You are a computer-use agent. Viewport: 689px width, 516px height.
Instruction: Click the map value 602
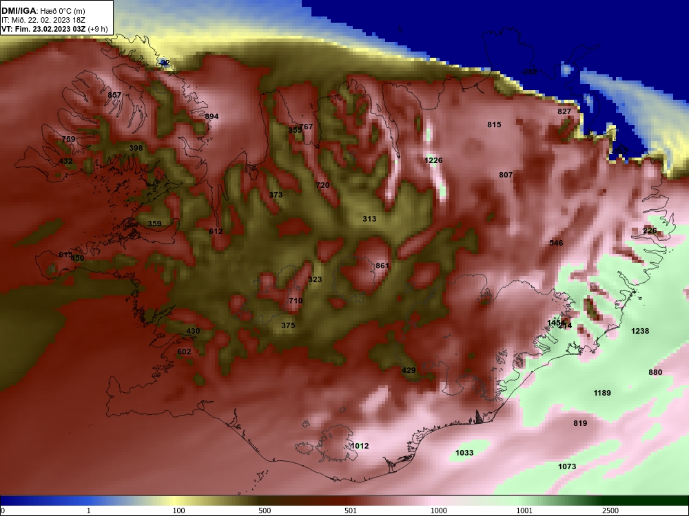click(x=184, y=352)
